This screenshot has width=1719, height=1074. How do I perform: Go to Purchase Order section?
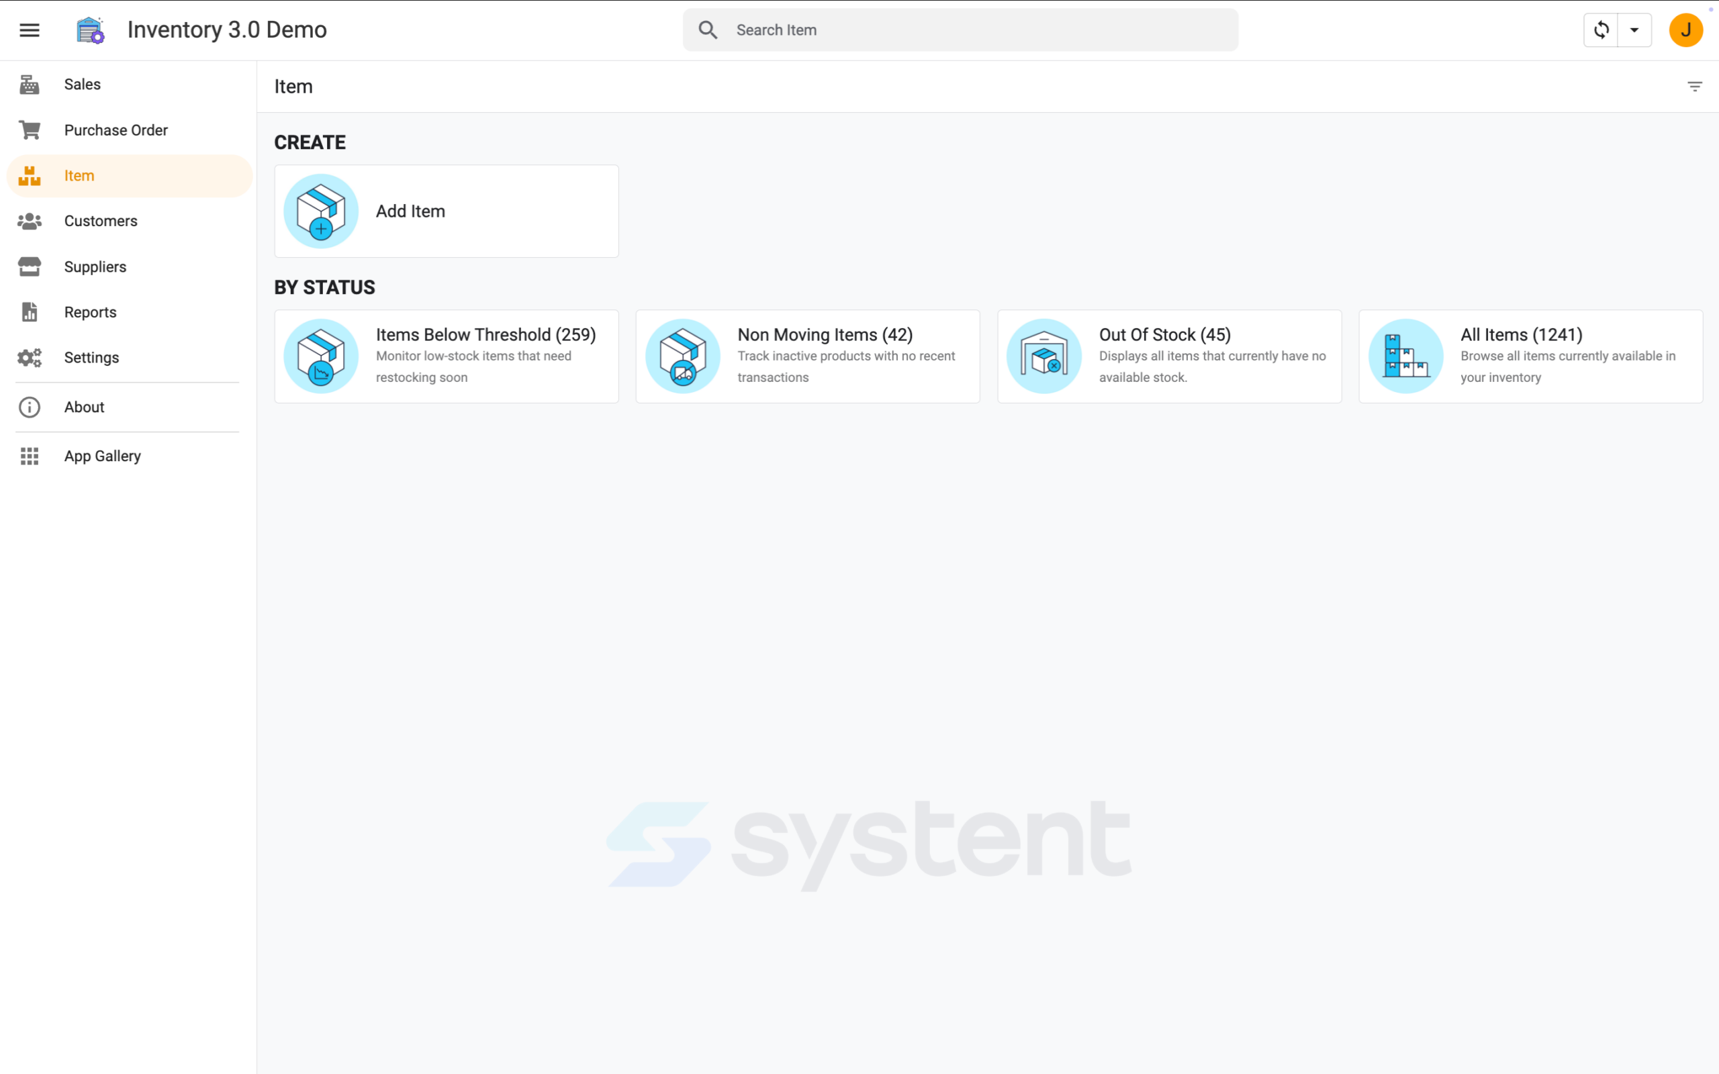coord(130,130)
